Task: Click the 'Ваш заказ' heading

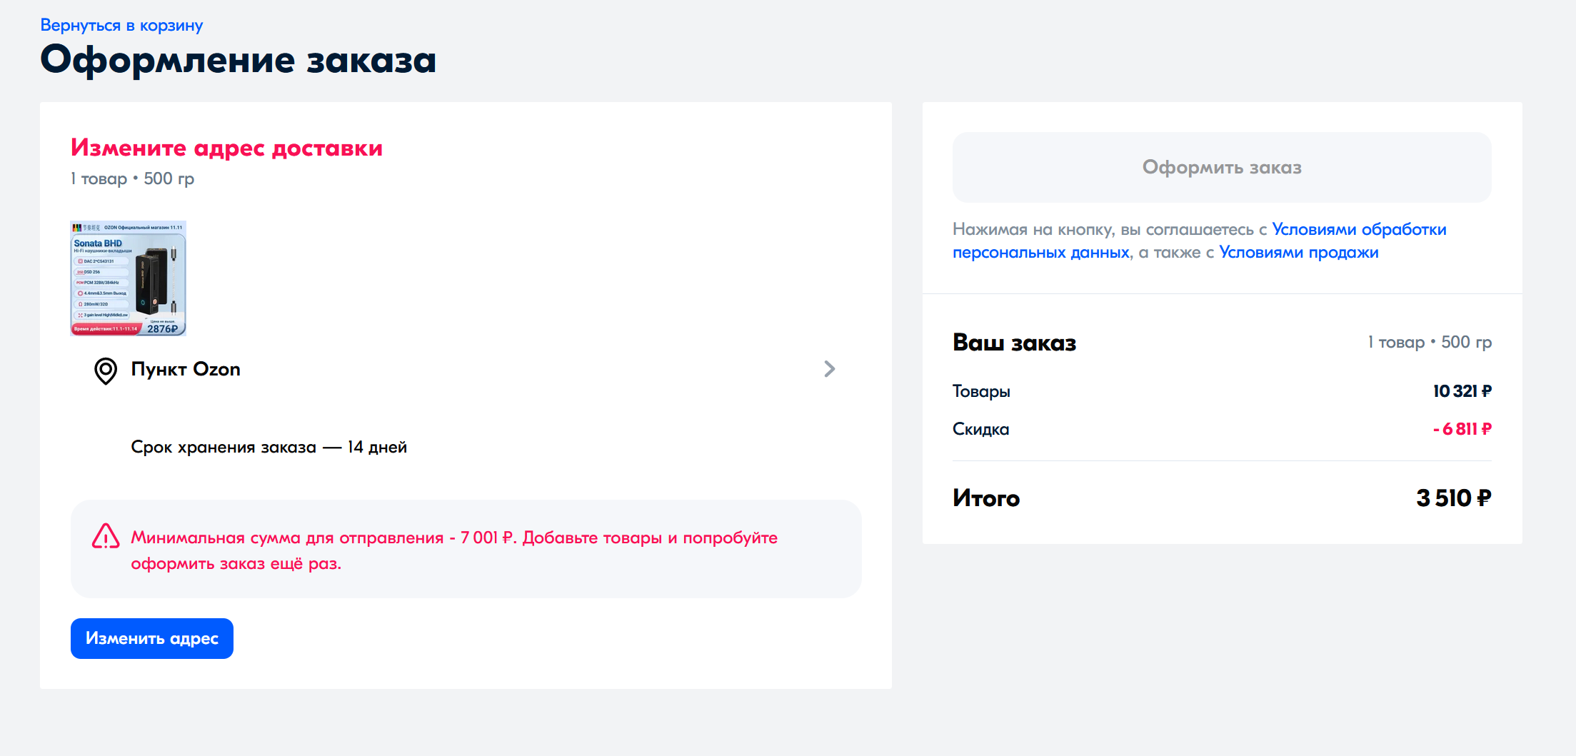Action: 1014,343
